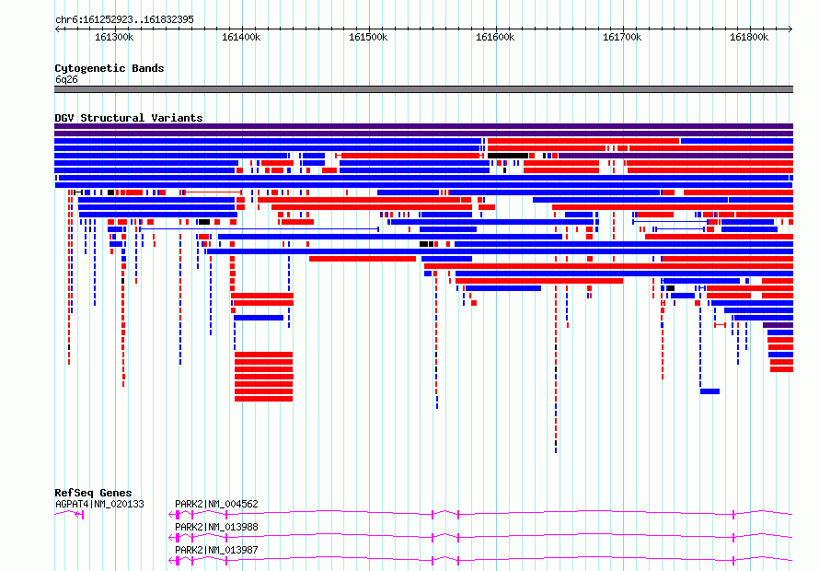Click the PARK2|NM_013988 transcript label
The width and height of the screenshot is (819, 571).
tap(216, 527)
